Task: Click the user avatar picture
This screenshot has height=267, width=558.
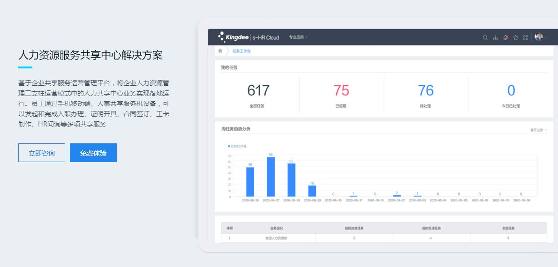Action: pyautogui.click(x=539, y=37)
